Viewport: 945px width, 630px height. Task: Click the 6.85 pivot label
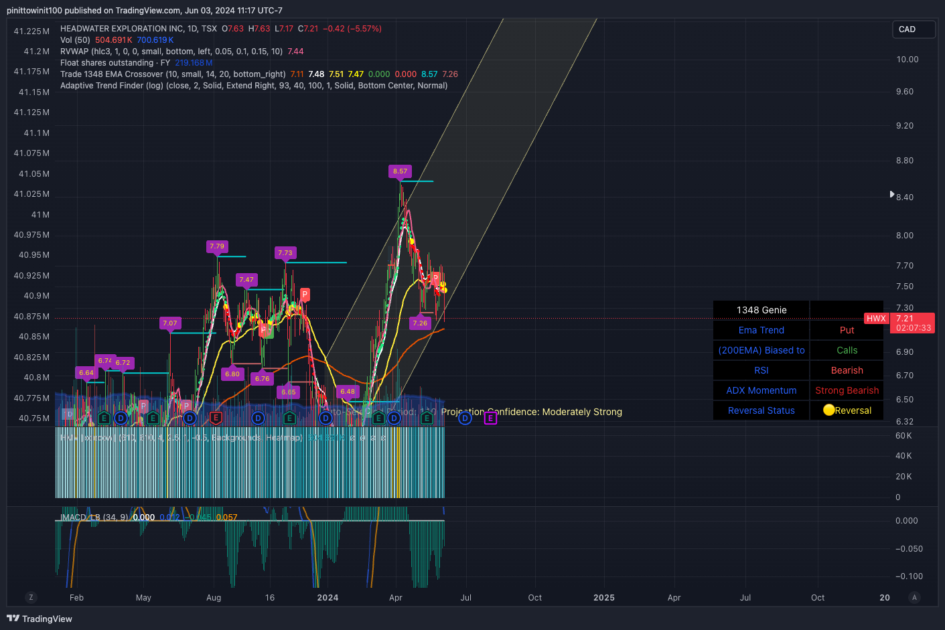coord(289,392)
